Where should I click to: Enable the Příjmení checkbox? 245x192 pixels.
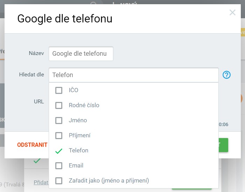point(59,136)
